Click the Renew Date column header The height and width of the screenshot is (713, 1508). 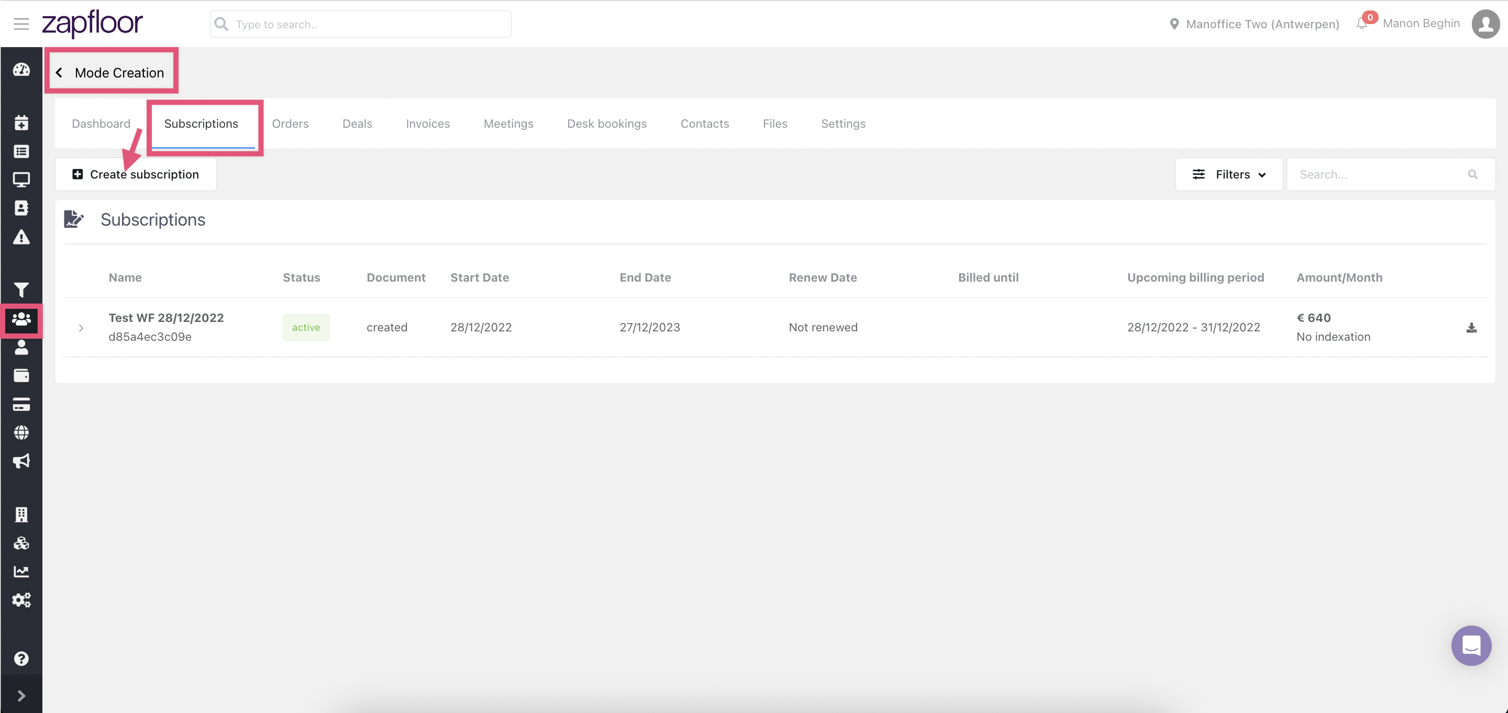[x=823, y=277]
